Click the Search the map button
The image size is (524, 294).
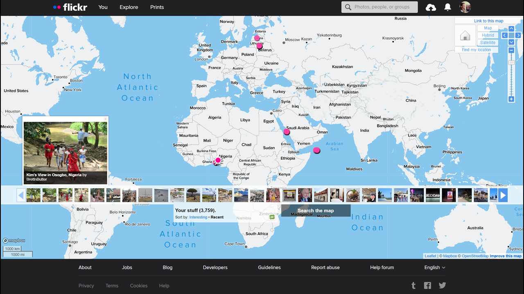(x=316, y=211)
